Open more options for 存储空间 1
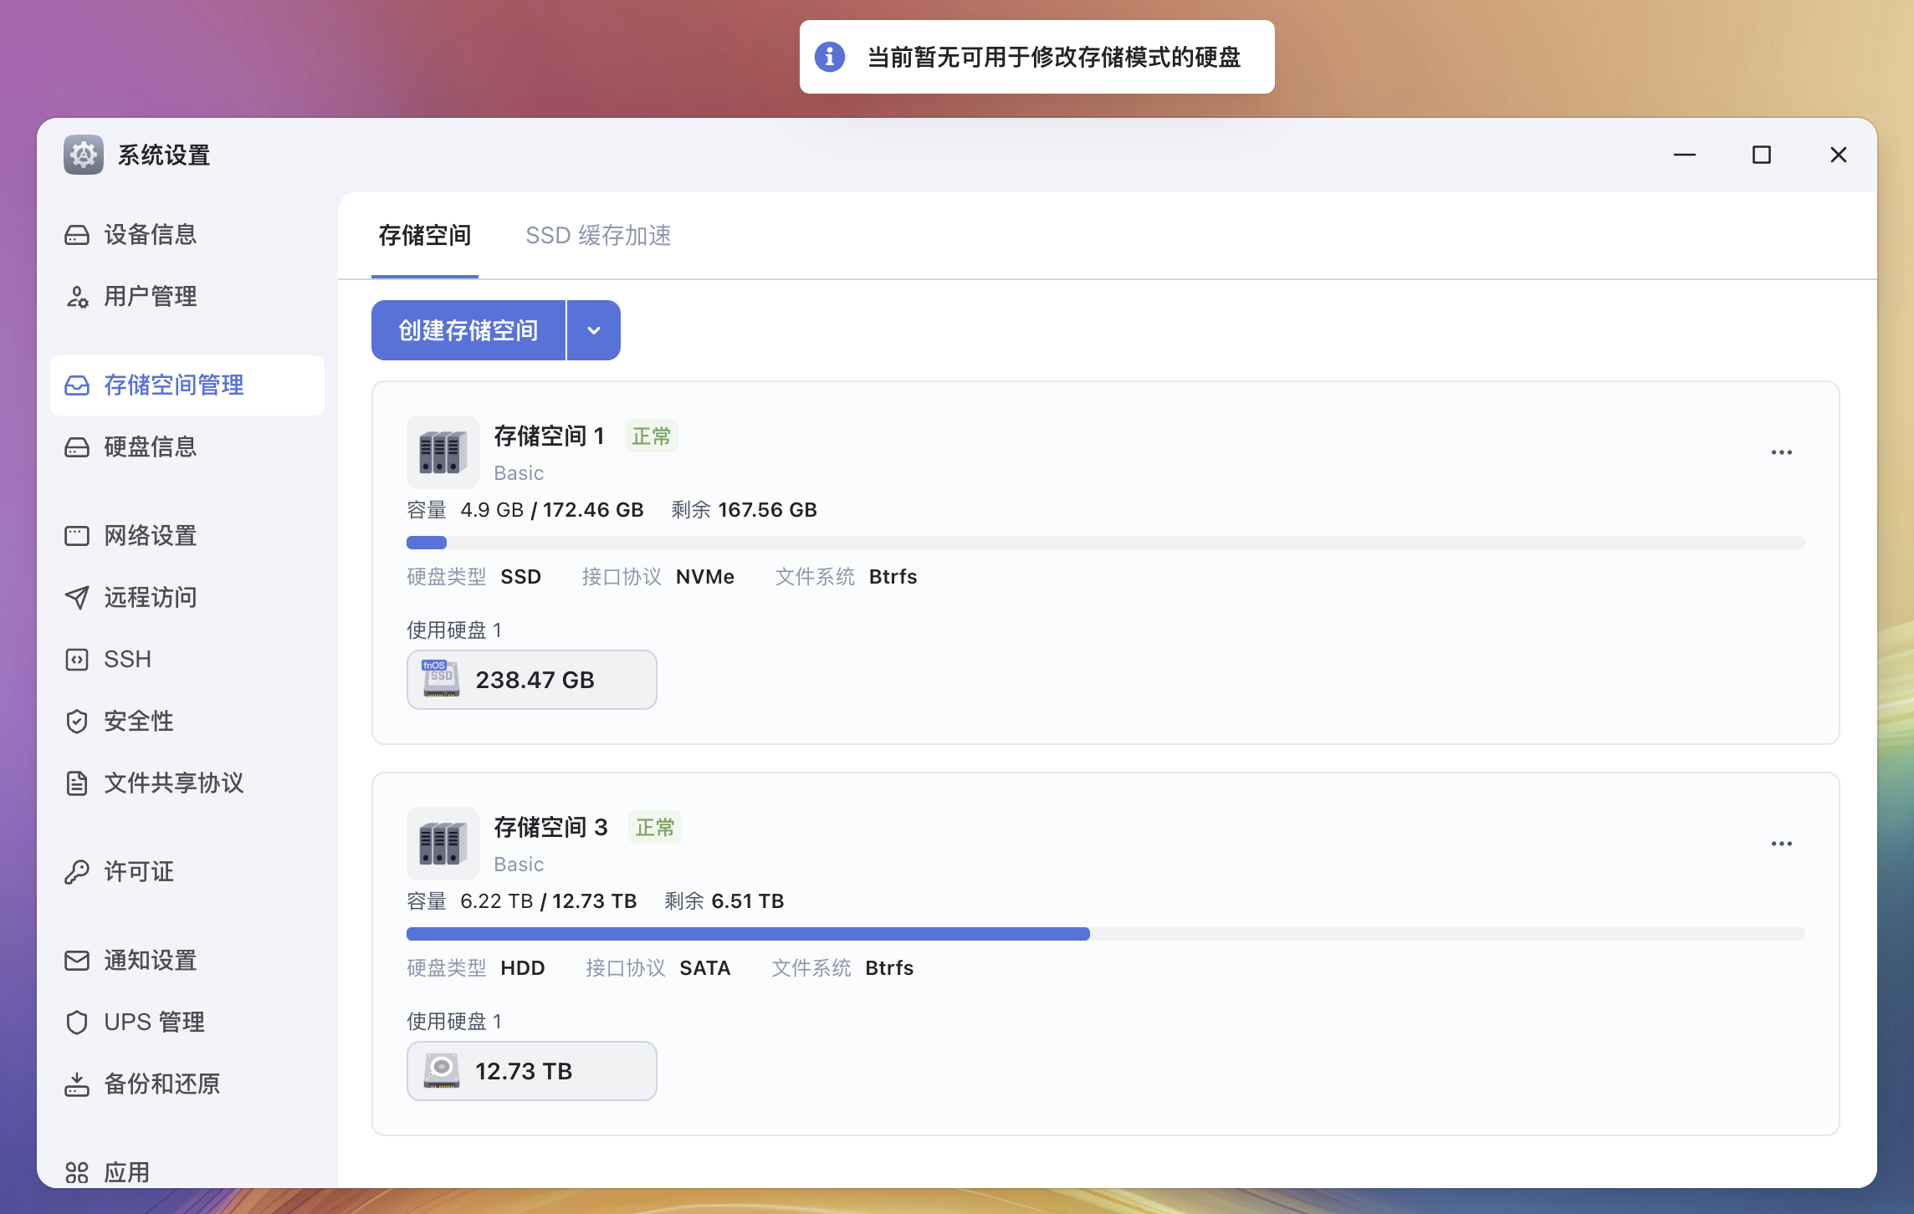 point(1781,452)
